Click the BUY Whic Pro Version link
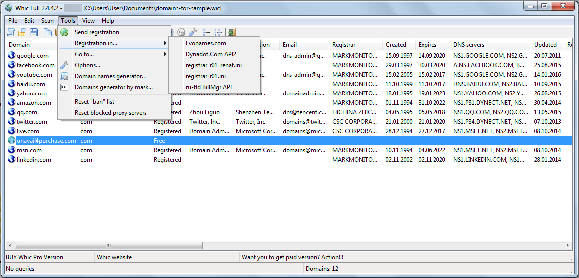 [x=34, y=257]
